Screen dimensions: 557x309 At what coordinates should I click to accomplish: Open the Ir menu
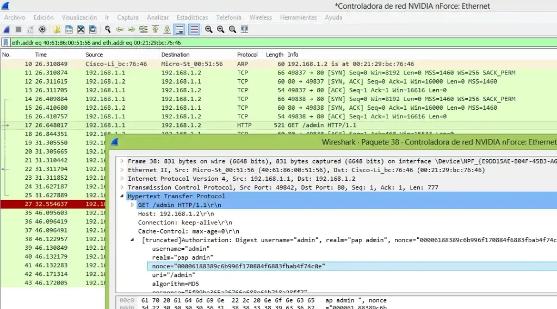pos(107,17)
